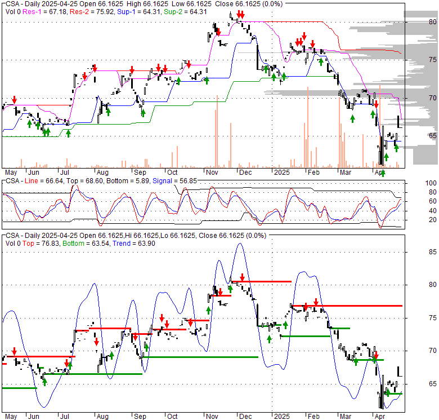Click the Mar label on upper chart time axis
Screen dimensions: 439x420
[x=346, y=173]
